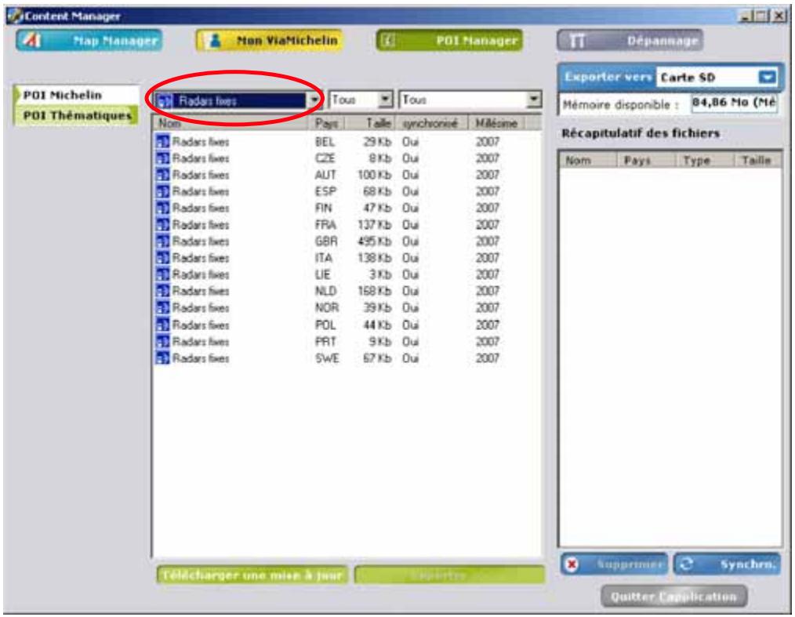The width and height of the screenshot is (795, 617).
Task: Open the Dépannage tab
Action: pyautogui.click(x=630, y=41)
